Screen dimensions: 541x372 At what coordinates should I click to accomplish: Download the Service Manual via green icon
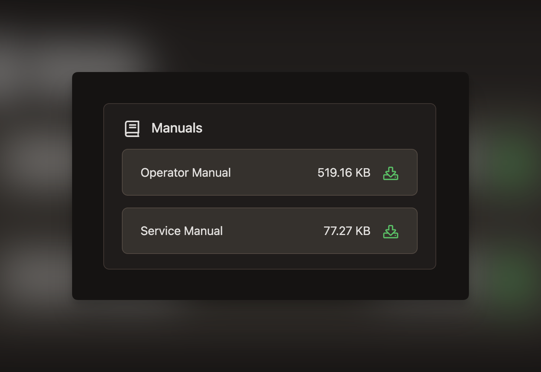(x=391, y=231)
